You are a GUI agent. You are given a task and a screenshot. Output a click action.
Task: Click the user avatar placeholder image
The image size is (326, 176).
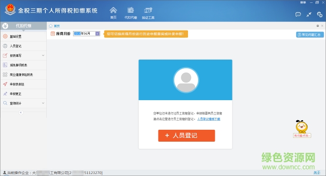click(x=186, y=80)
